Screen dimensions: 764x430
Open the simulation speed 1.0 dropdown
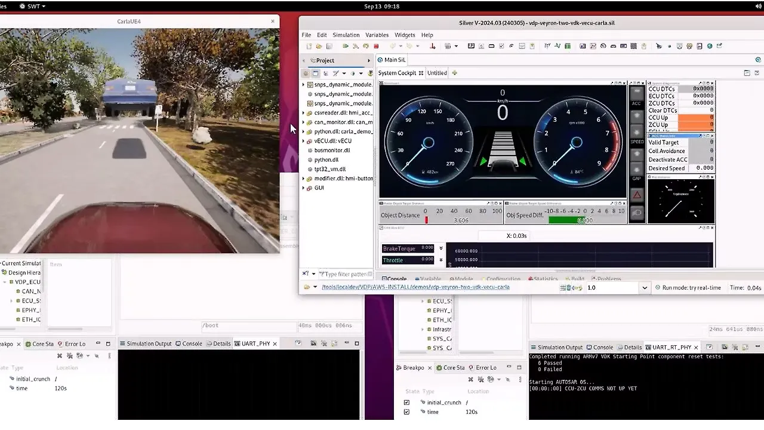[644, 288]
